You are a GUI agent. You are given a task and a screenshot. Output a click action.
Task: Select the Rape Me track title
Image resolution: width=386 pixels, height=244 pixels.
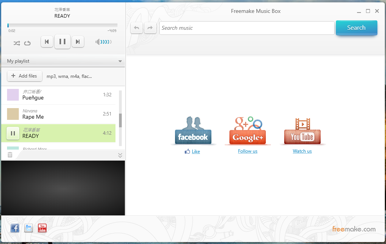[x=33, y=117]
